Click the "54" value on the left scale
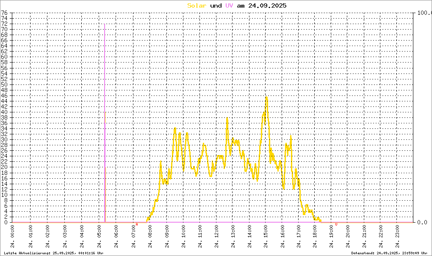Screen dimensions: 432x256 click(4, 74)
